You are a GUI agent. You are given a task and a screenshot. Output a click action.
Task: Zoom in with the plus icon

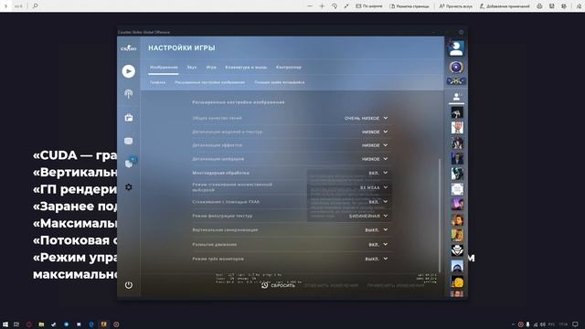322,6
